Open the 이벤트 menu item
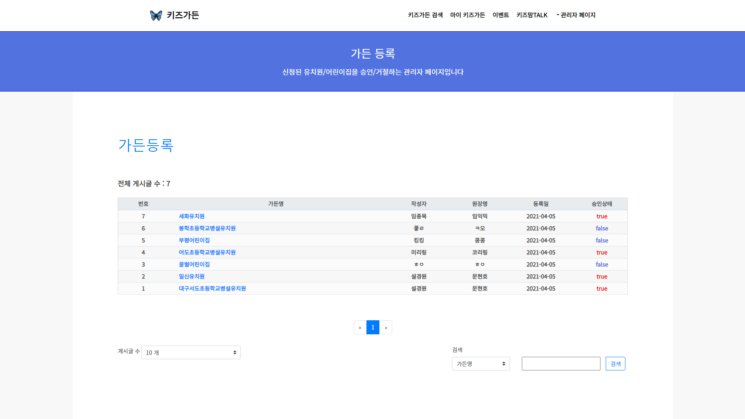This screenshot has height=419, width=745. click(501, 15)
